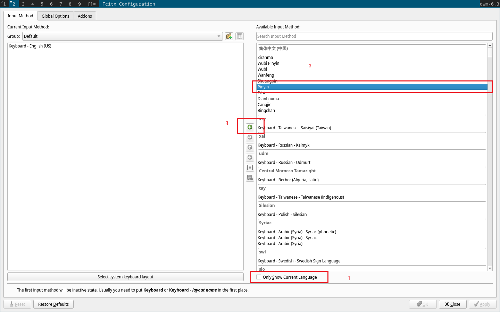Viewport: 500px width, 312px height.
Task: Select Wubi Pinyin input method
Action: pos(372,63)
